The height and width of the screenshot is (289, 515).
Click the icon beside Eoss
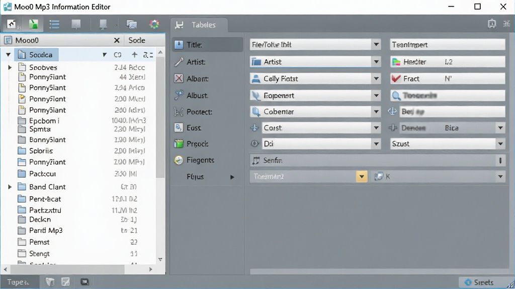(x=179, y=127)
